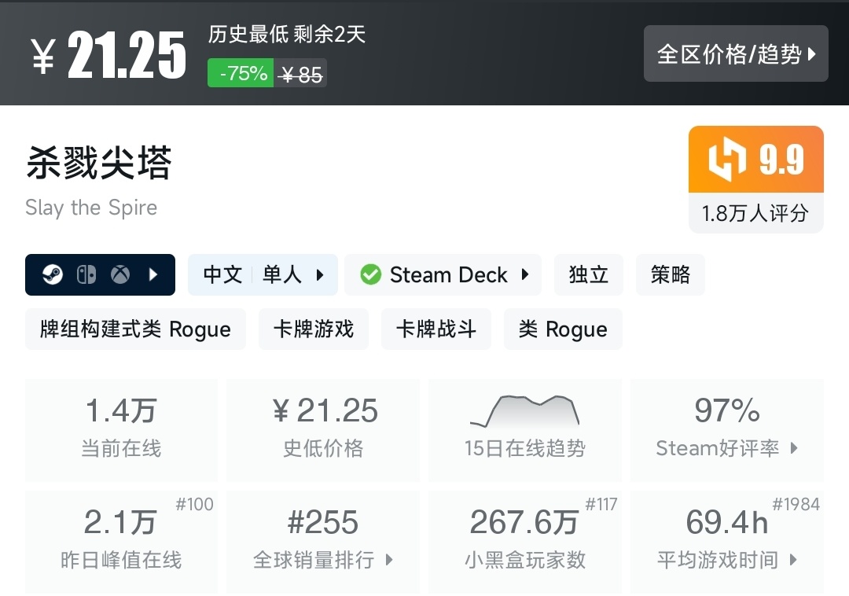
Task: Tap the 1.8万人评分 rating count
Action: pos(755,213)
